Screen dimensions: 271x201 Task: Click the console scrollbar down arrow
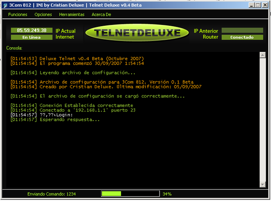pos(263,185)
